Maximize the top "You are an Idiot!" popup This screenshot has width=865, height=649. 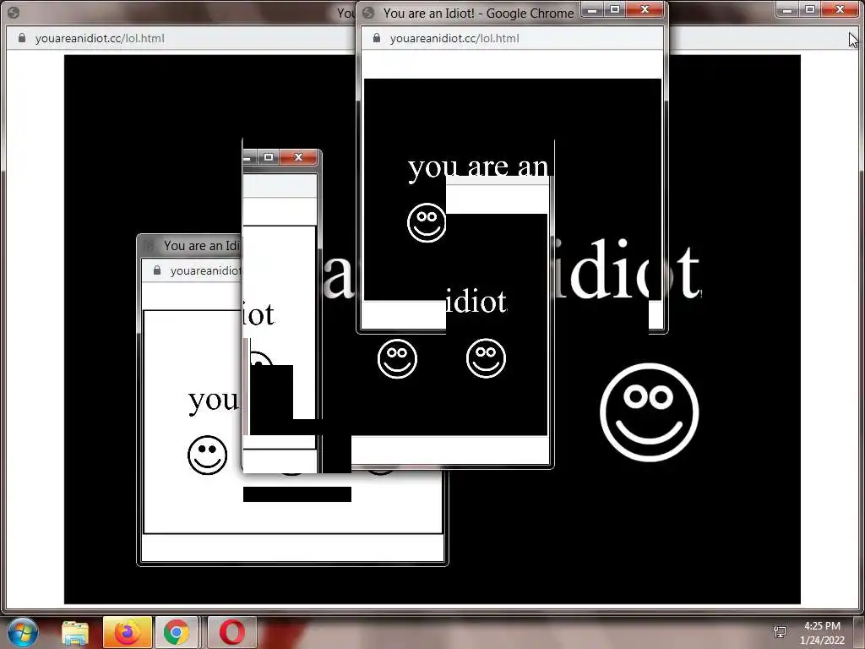click(615, 9)
